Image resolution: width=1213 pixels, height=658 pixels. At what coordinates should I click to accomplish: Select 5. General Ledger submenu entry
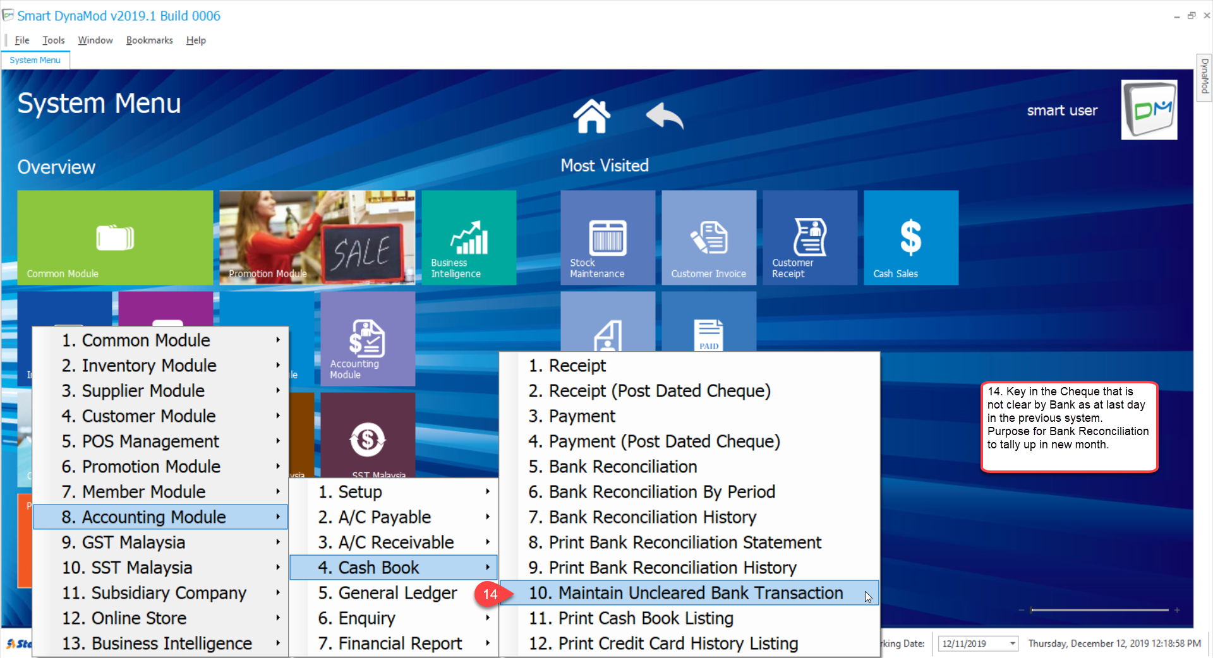click(x=394, y=592)
